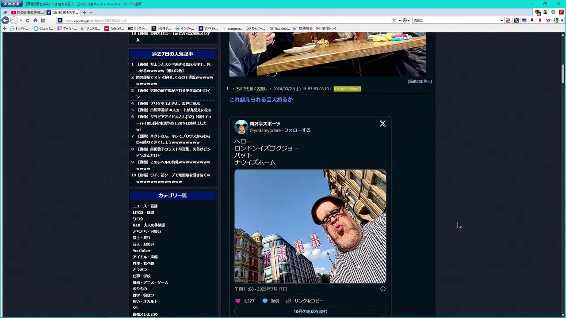The height and width of the screenshot is (318, 566).
Task: Open the ゲーム Twitch bookmark
Action: click(x=67, y=28)
